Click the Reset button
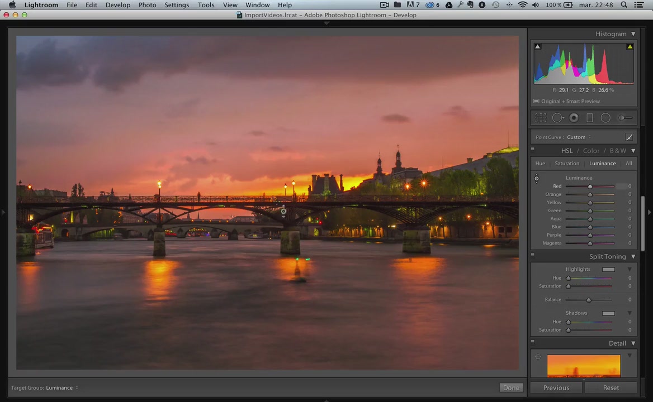653x402 pixels. tap(611, 388)
